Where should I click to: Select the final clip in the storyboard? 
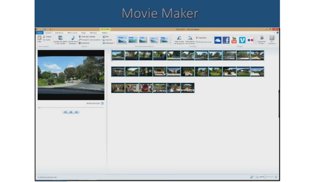click(x=188, y=88)
